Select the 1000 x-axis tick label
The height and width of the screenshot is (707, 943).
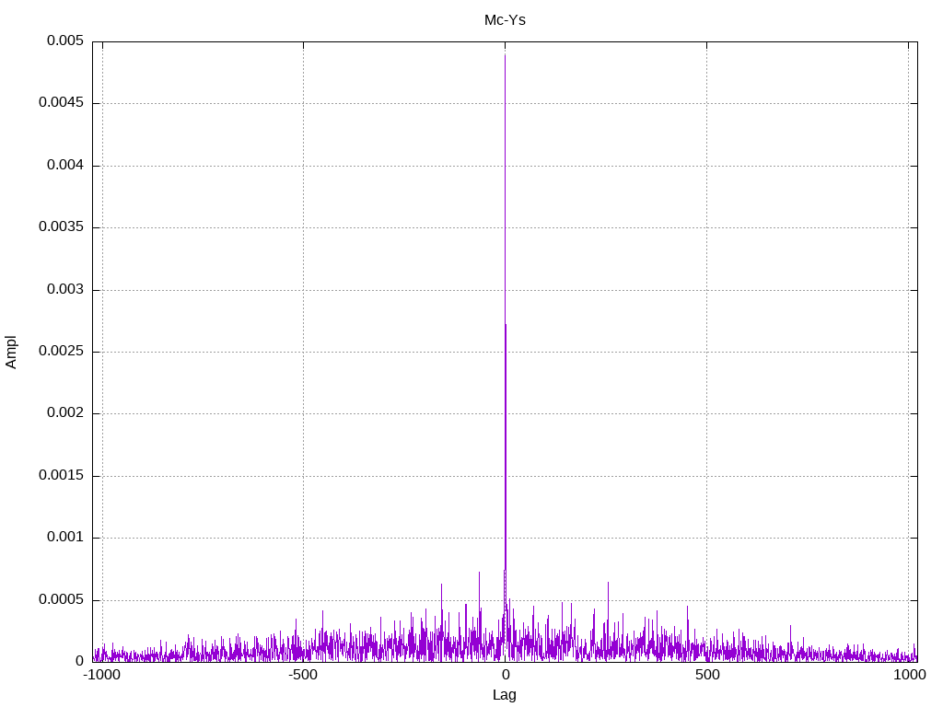click(909, 675)
